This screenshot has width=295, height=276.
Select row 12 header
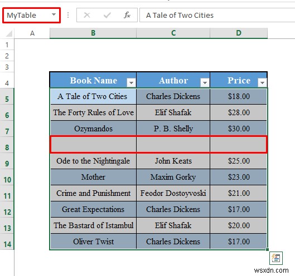7,210
